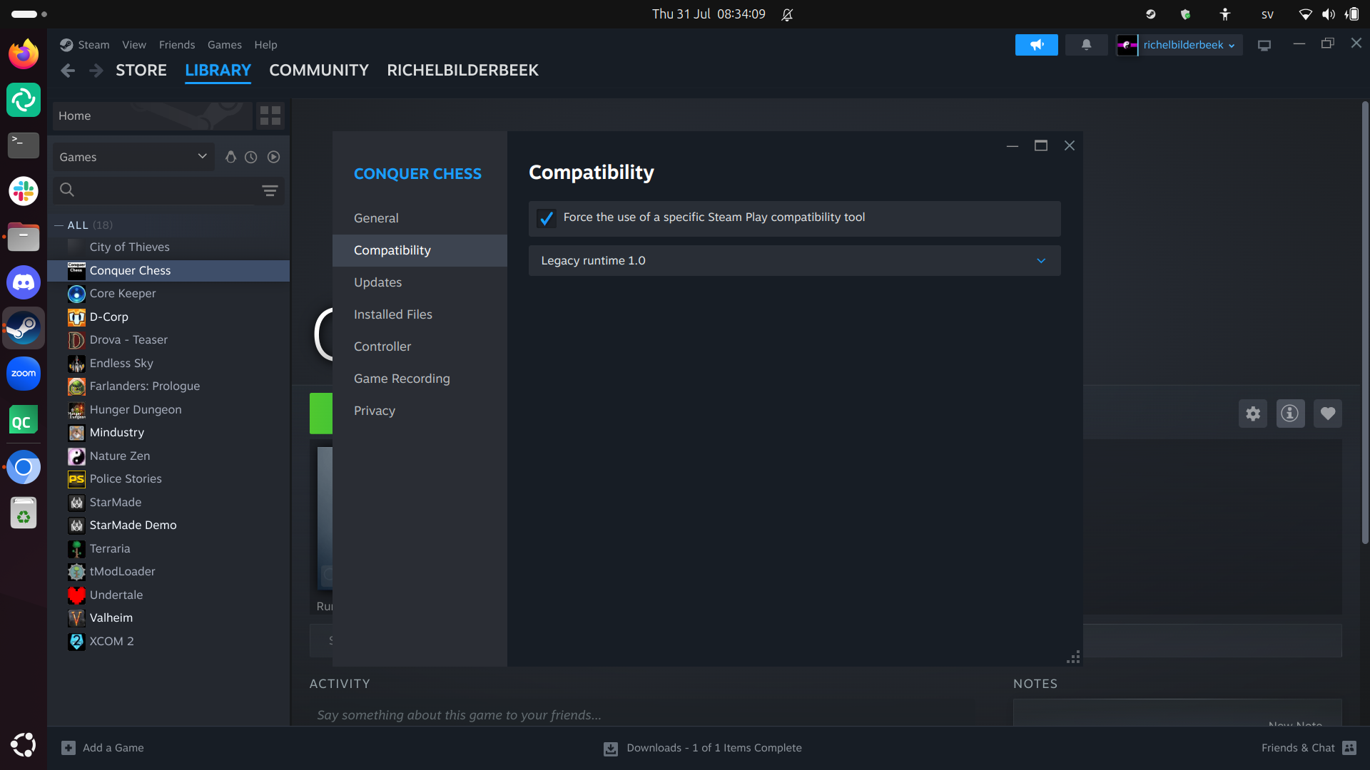Select Farlanders: Prologue in library
The width and height of the screenshot is (1370, 770).
point(168,386)
